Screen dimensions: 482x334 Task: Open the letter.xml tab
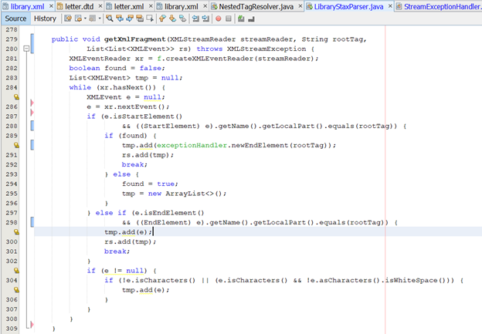[129, 6]
